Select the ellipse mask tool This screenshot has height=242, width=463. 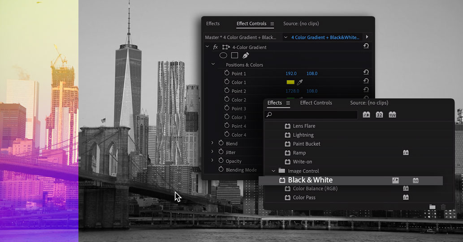tap(223, 55)
